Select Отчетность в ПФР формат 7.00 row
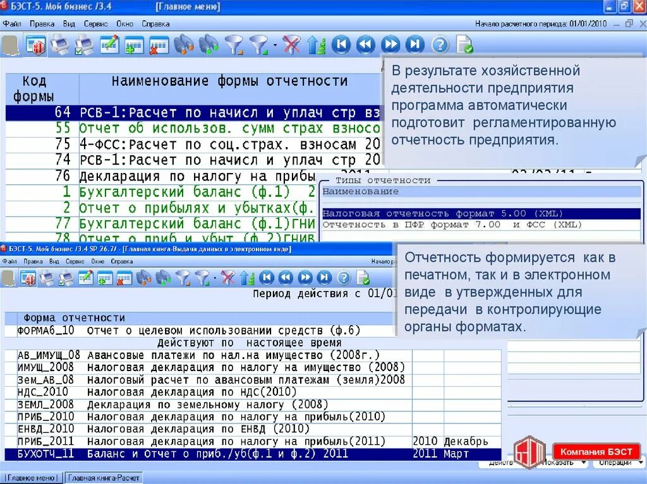 (481, 225)
